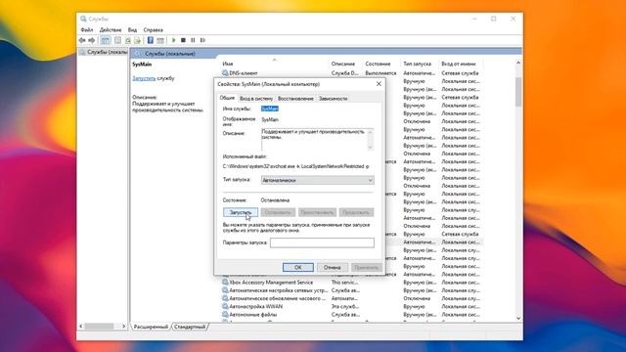Open the Вид menu
The image size is (626, 352).
tap(132, 30)
